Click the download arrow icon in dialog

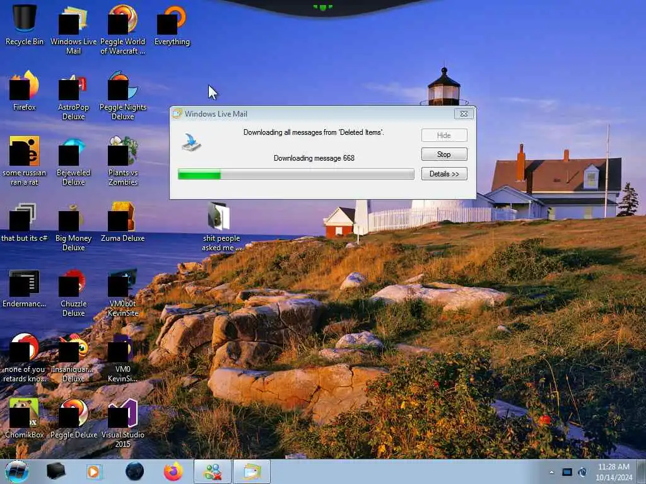click(x=192, y=142)
